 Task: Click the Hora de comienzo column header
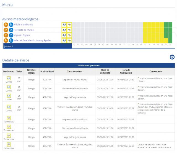click(x=105, y=71)
